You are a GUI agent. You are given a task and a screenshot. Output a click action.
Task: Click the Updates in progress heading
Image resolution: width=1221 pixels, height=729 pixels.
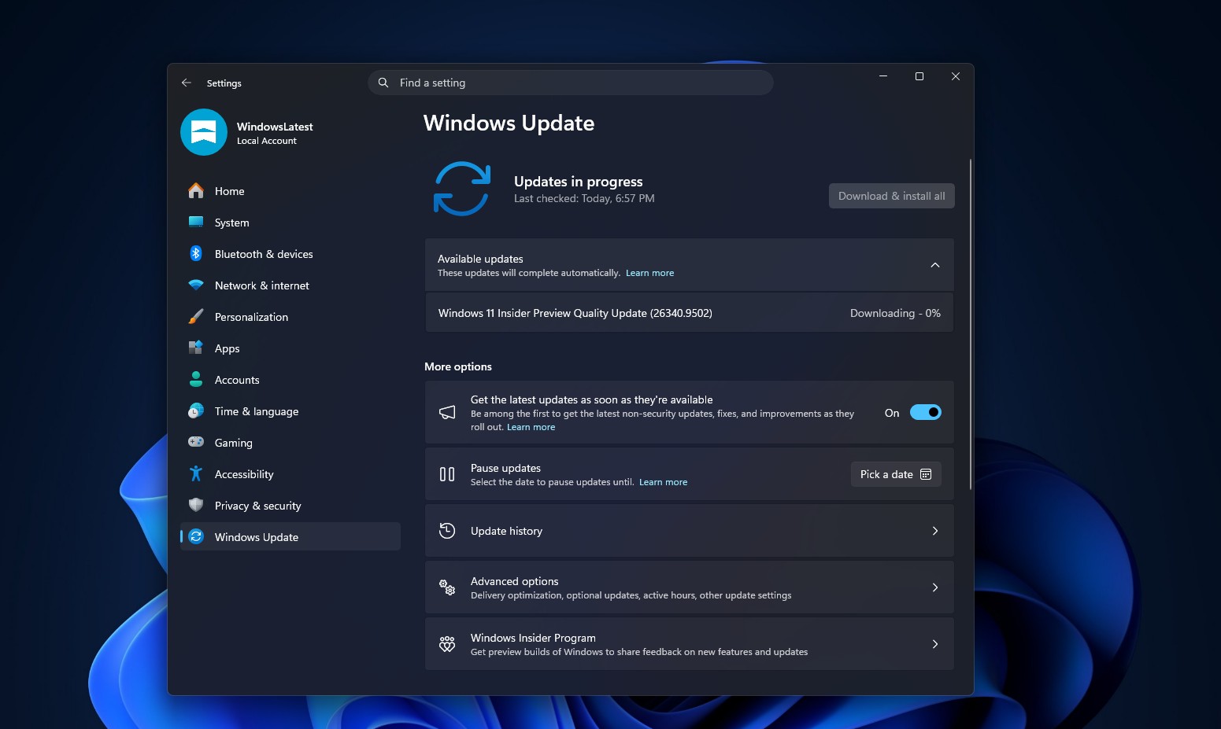579,182
